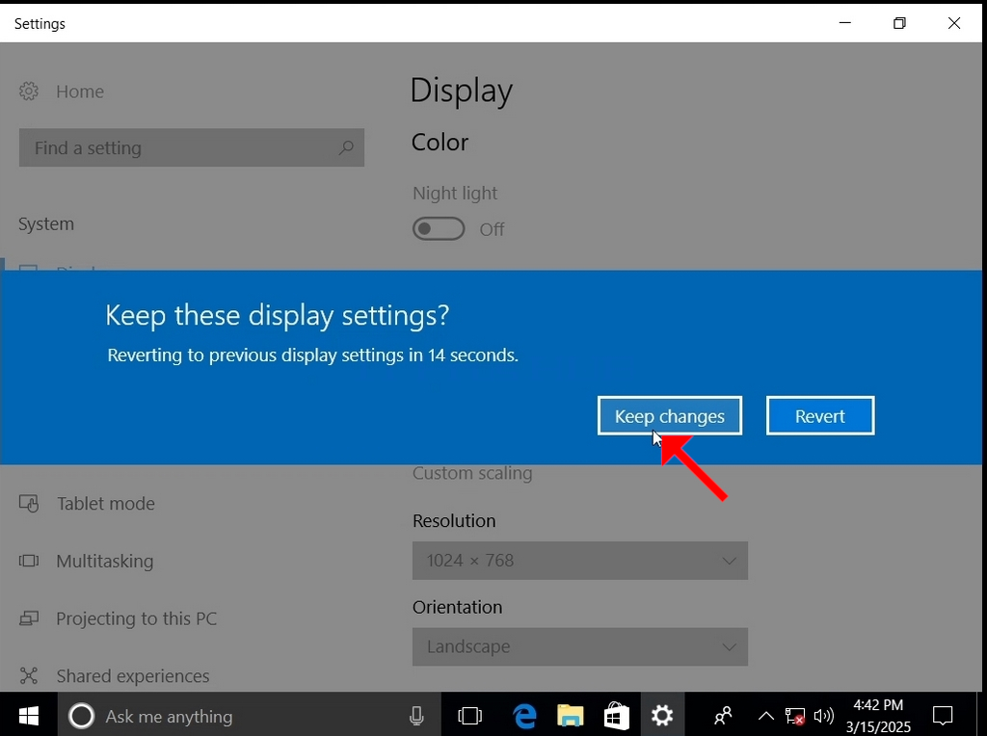Click the Projecting to this PC icon

(29, 618)
